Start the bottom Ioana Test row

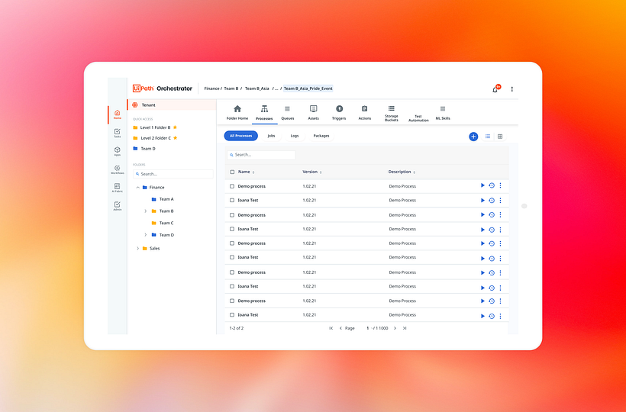[x=482, y=316]
